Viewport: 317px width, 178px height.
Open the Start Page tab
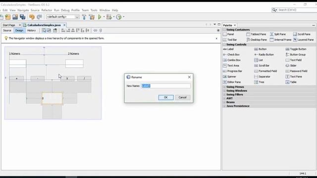(9, 25)
